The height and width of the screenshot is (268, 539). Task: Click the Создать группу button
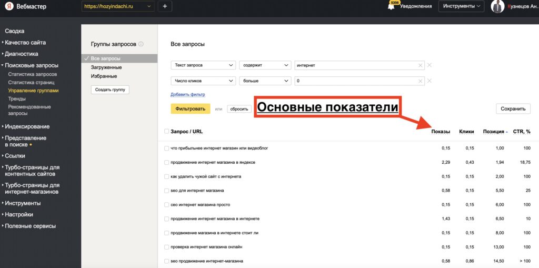click(x=110, y=90)
